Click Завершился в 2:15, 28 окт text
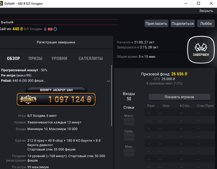Viewport: 217px width, 169px height. 137,47
